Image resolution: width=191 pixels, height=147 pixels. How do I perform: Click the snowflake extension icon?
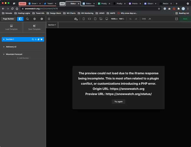pos(183,9)
